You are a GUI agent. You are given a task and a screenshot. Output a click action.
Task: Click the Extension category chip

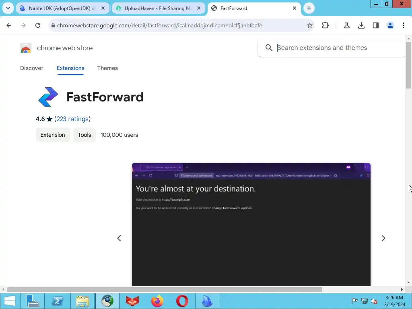tap(53, 135)
